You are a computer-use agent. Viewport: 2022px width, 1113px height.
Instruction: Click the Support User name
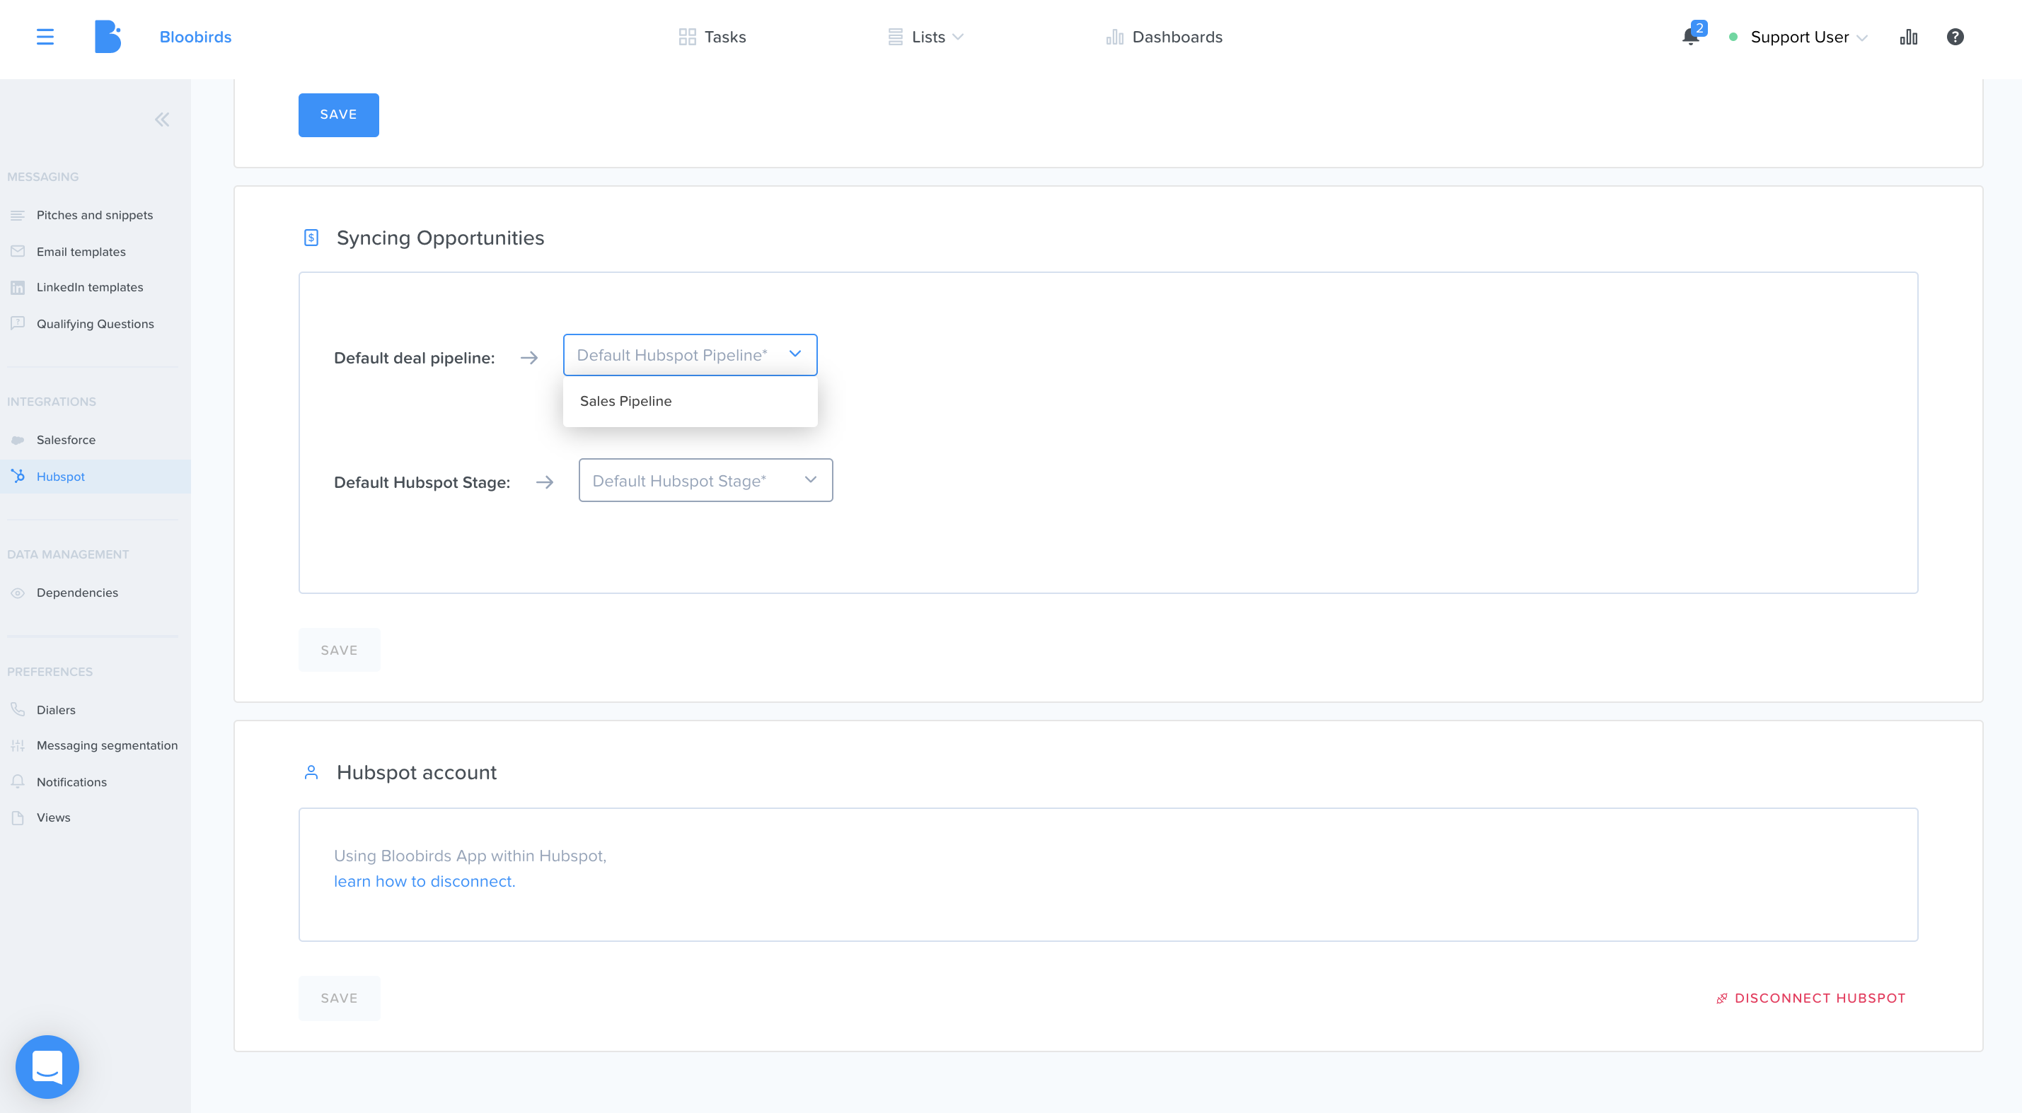click(x=1799, y=37)
